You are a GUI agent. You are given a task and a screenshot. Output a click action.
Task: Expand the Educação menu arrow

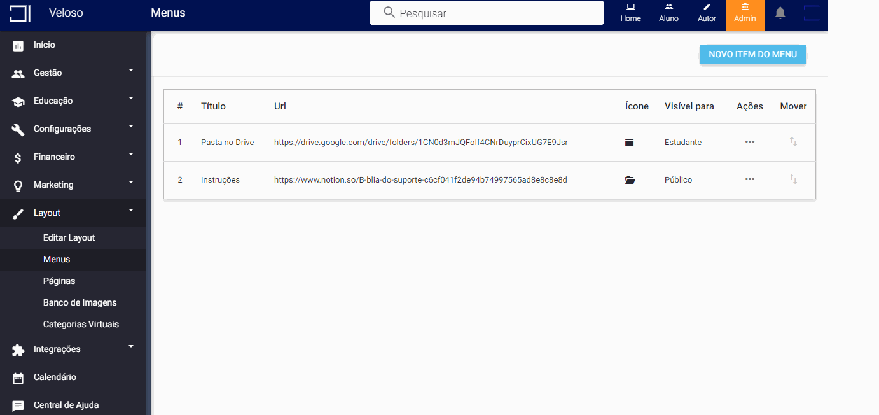pyautogui.click(x=131, y=97)
